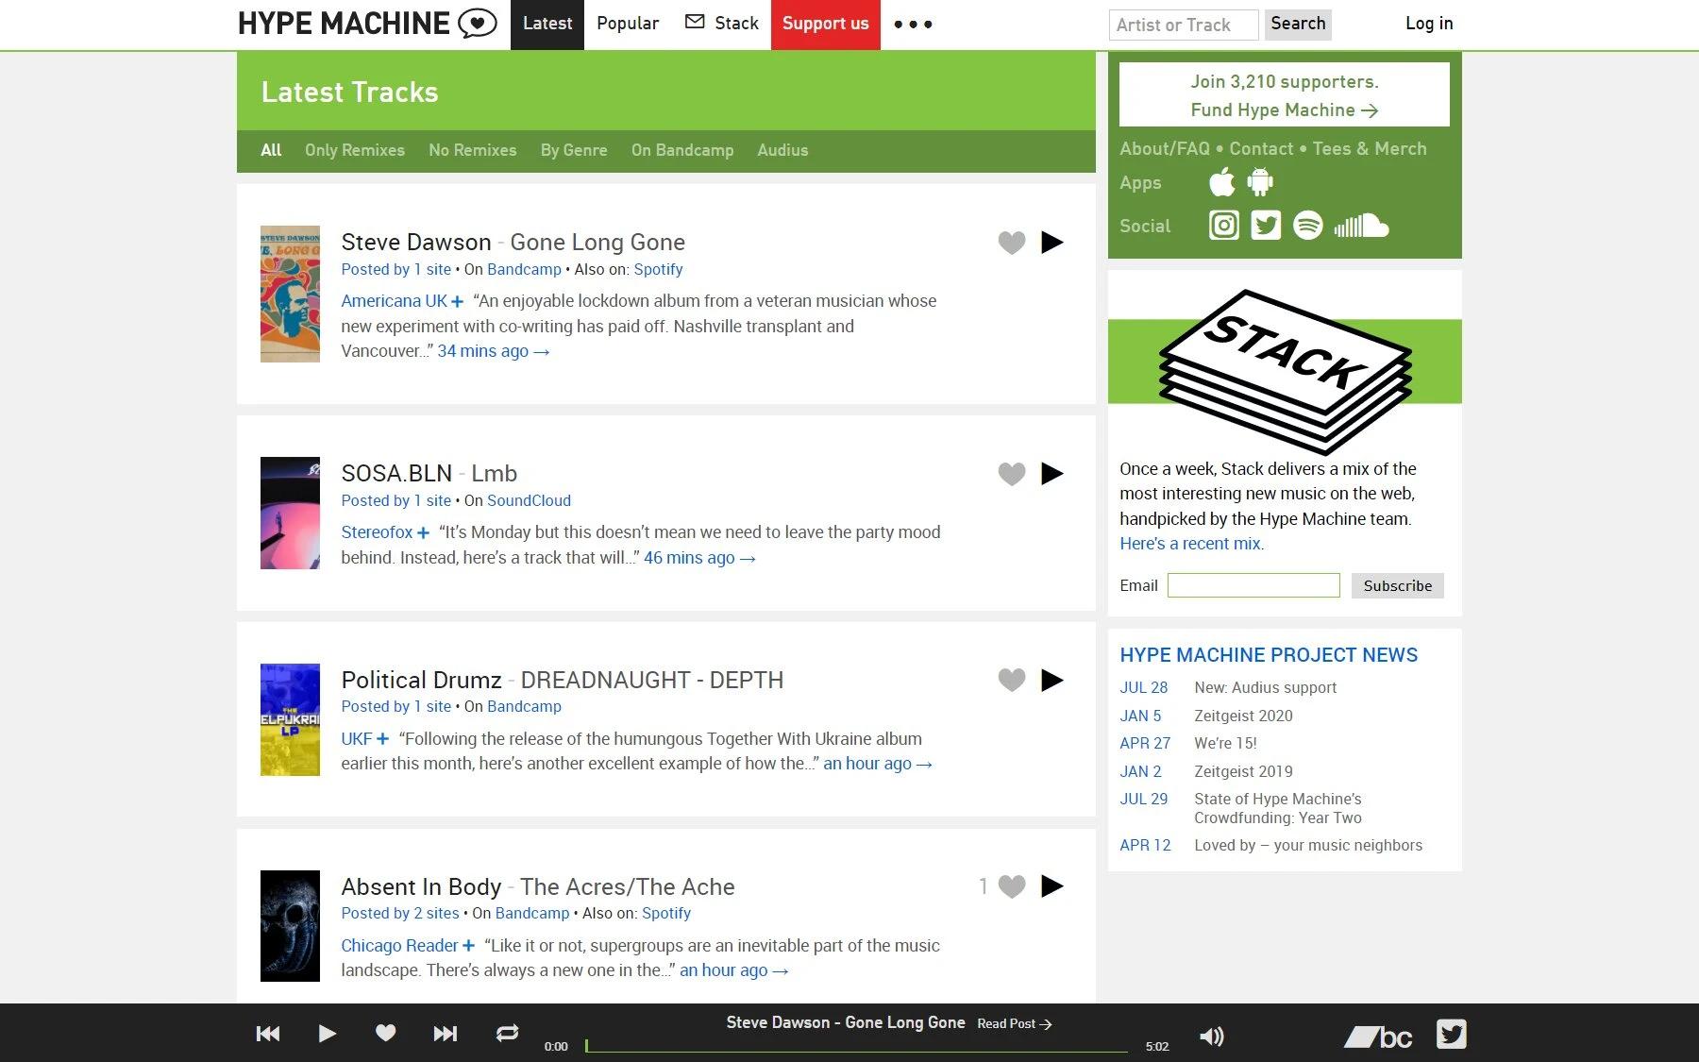Filter tracks by Only Remixes
Viewport: 1699px width, 1062px height.
point(354,150)
